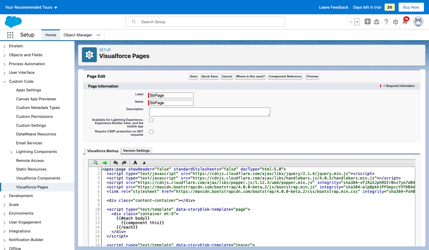Collapse the Custom Code section

point(4,82)
